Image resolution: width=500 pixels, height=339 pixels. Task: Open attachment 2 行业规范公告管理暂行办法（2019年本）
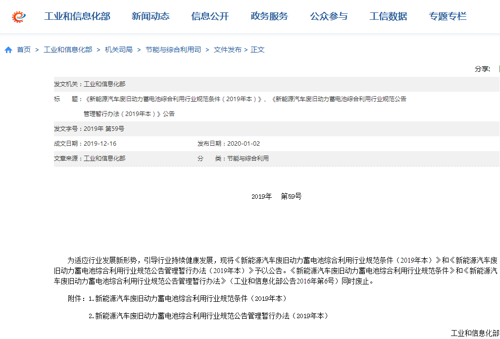click(x=208, y=316)
